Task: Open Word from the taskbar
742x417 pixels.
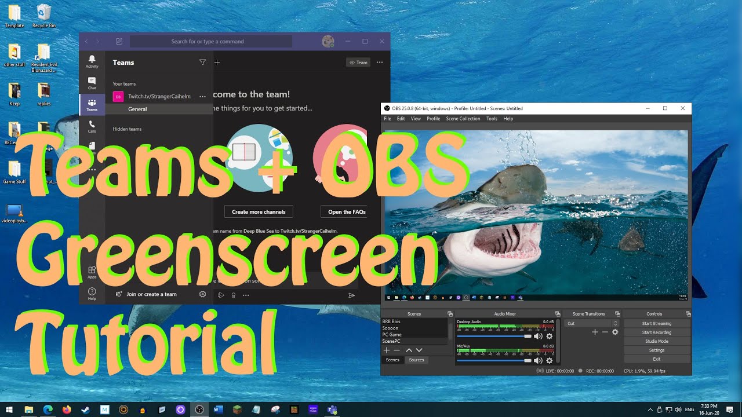Action: [x=219, y=409]
